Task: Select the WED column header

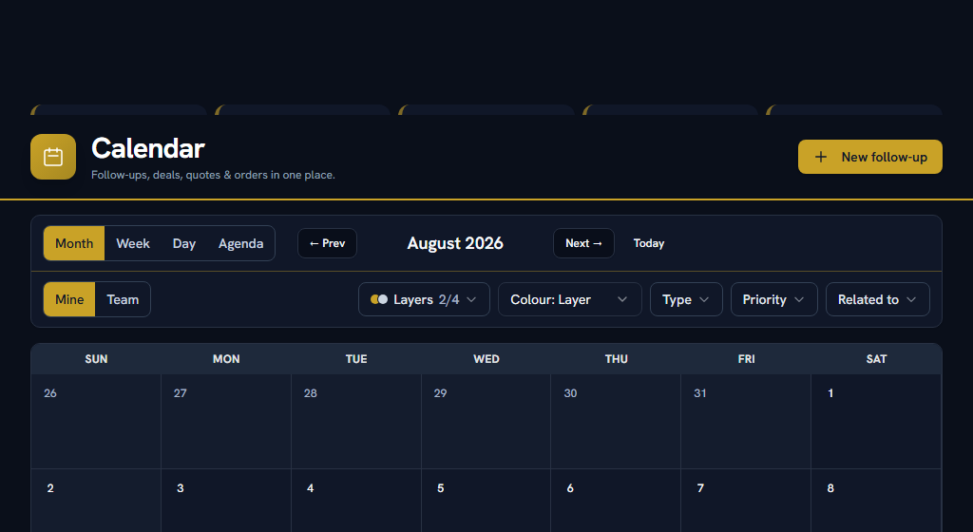Action: tap(486, 359)
